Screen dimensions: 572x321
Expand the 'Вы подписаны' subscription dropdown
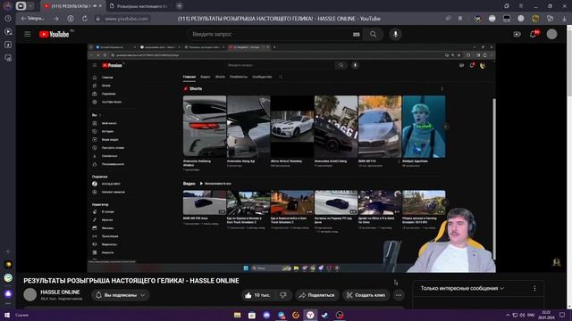[121, 295]
